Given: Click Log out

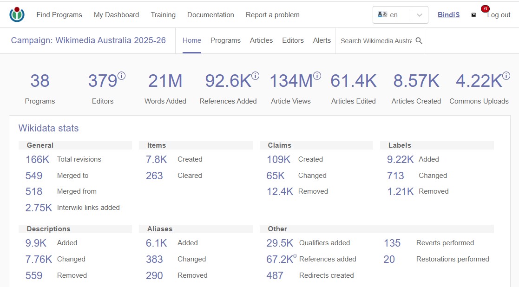Looking at the screenshot, I should click(x=499, y=15).
